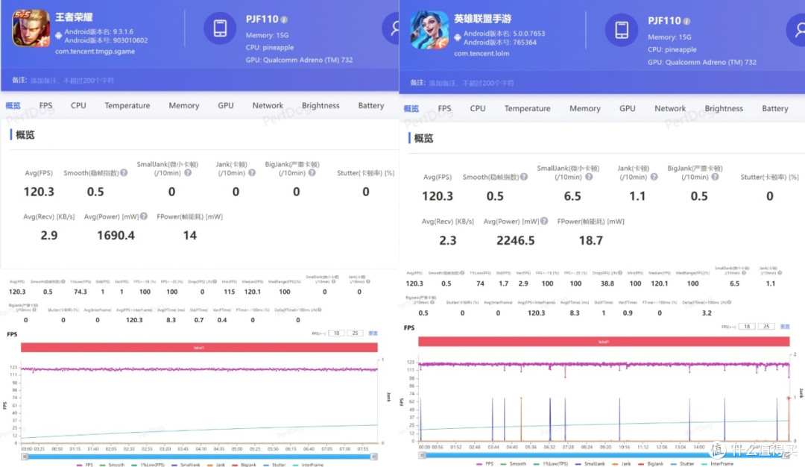Toggle Stutter legend in 王者荣耀 chart
Image resolution: width=805 pixels, height=467 pixels.
click(274, 465)
